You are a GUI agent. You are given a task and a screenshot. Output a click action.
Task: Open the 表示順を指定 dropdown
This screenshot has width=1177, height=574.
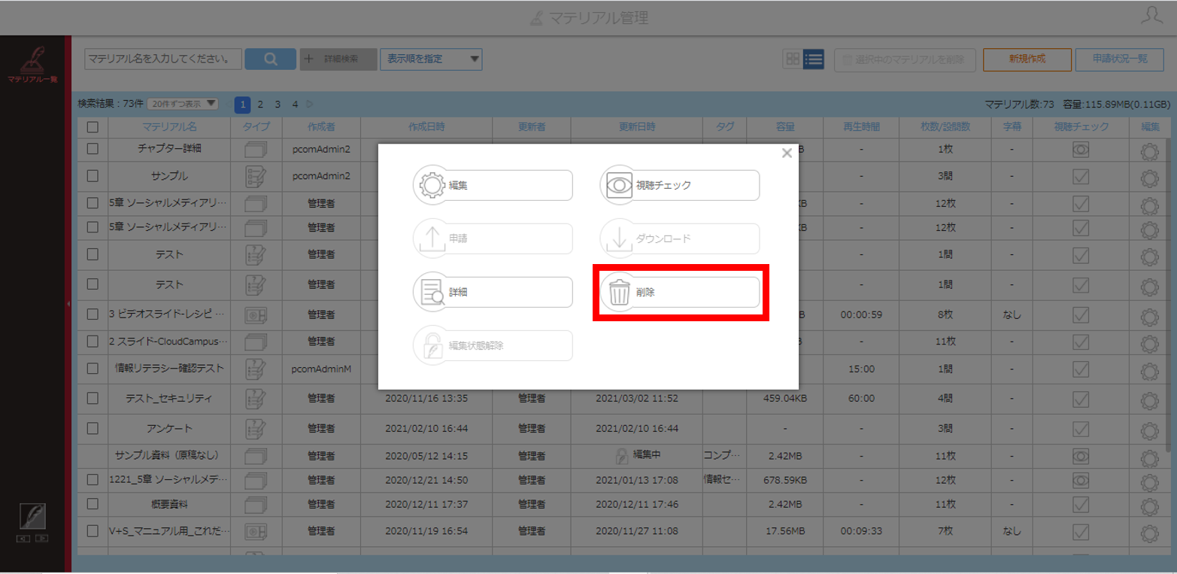(431, 59)
